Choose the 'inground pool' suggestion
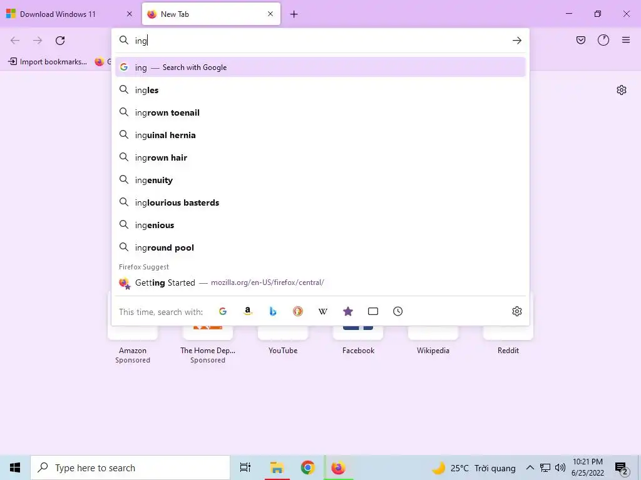Viewport: 641px width, 480px height. click(x=320, y=247)
